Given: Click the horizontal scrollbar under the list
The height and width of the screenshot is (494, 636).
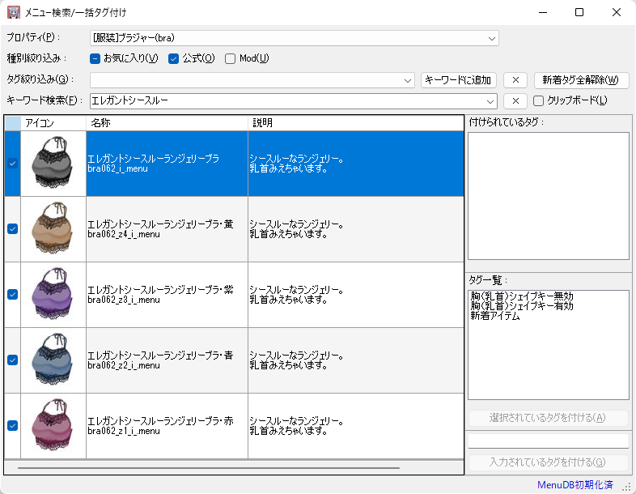Looking at the screenshot, I should [209, 467].
